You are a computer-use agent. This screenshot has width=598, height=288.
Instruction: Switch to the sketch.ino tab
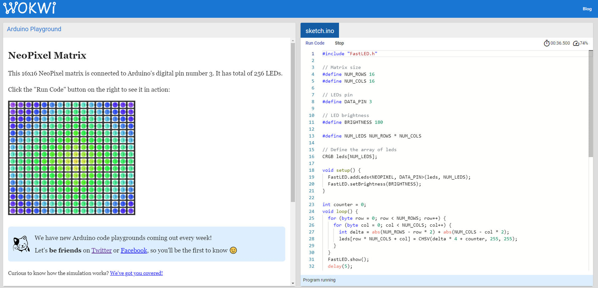320,31
